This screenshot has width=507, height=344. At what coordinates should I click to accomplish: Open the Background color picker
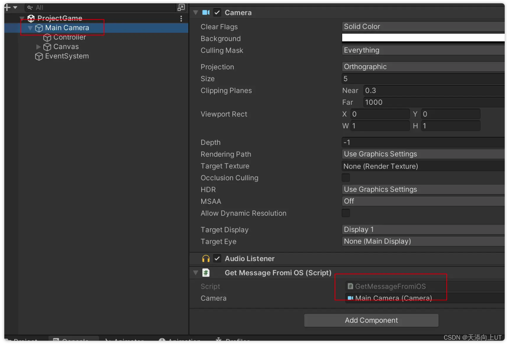point(423,38)
